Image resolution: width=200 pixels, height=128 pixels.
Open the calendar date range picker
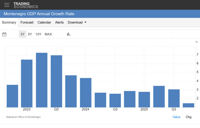(x=4, y=34)
